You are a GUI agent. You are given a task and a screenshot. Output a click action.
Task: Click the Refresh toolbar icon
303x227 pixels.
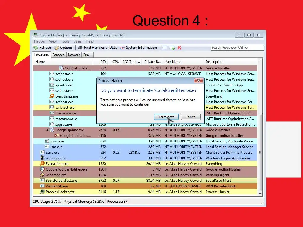pyautogui.click(x=36, y=48)
